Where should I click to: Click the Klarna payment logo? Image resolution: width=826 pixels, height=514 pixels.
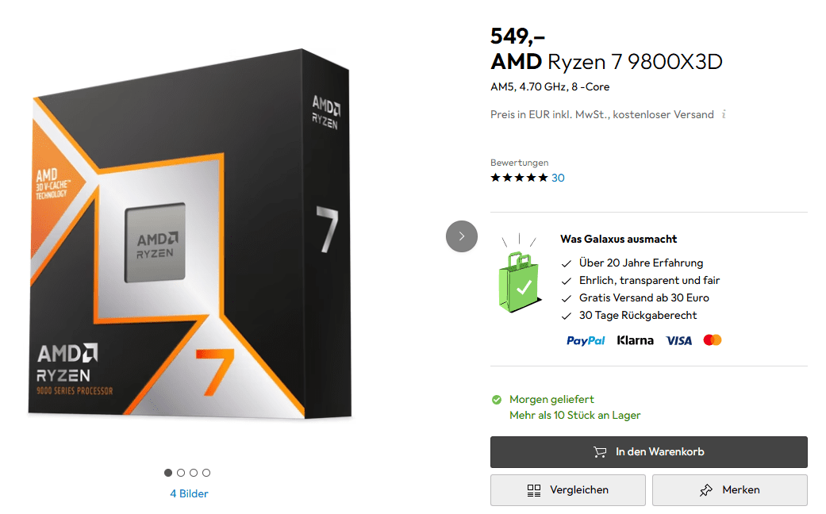(636, 340)
